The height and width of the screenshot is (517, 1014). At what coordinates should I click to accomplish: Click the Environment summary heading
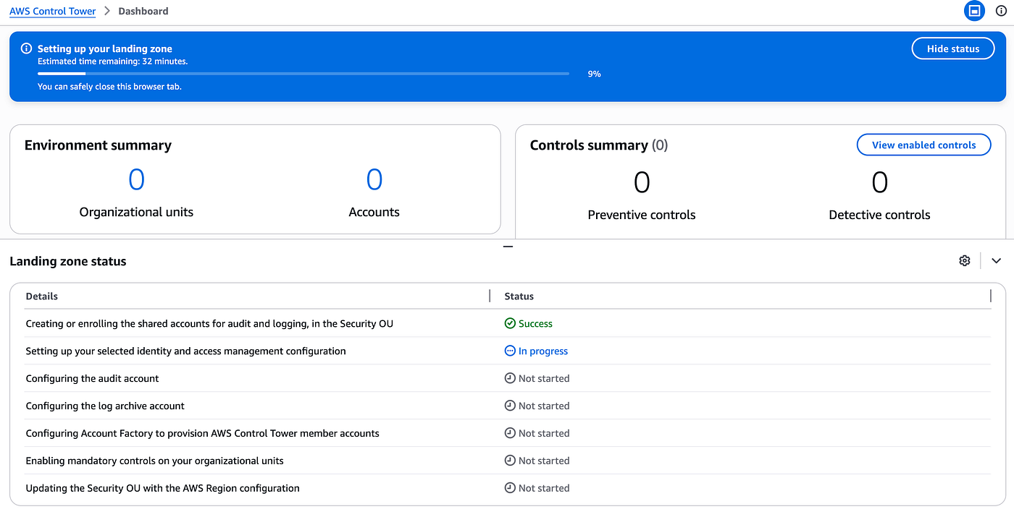pos(98,145)
